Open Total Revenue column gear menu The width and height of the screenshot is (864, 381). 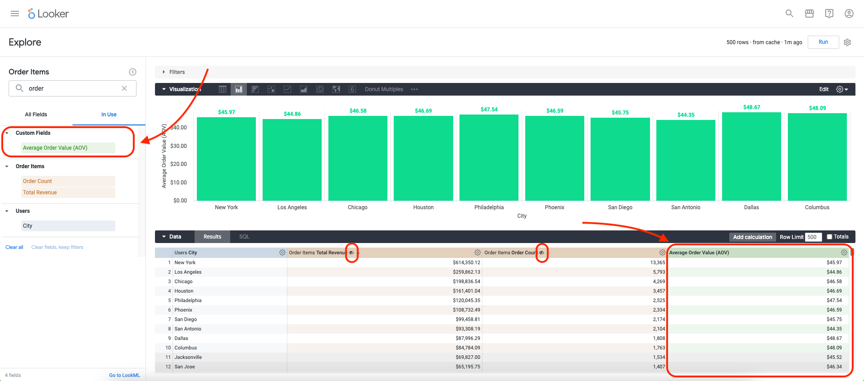pos(477,252)
